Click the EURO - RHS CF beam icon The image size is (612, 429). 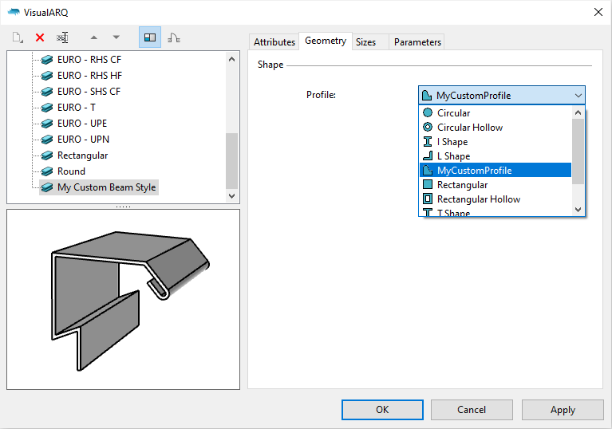click(47, 60)
